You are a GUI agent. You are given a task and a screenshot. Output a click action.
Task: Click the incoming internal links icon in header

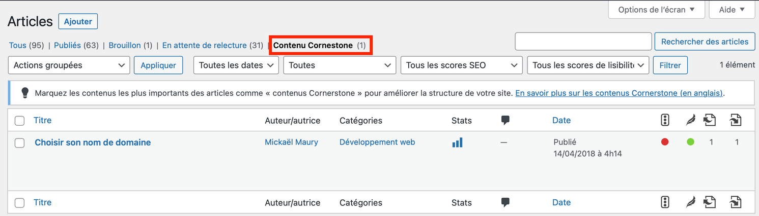click(735, 120)
